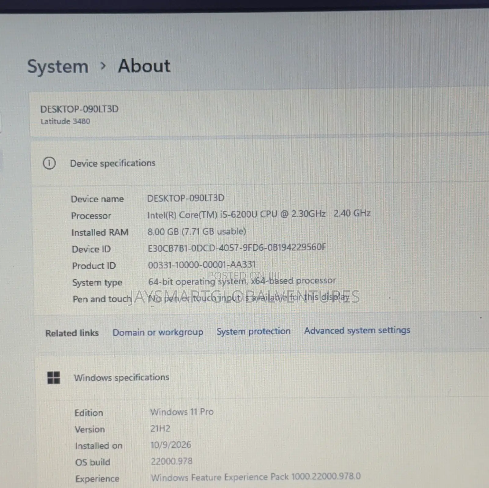This screenshot has height=488, width=489.
Task: Click the Product ID label
Action: [x=94, y=266]
